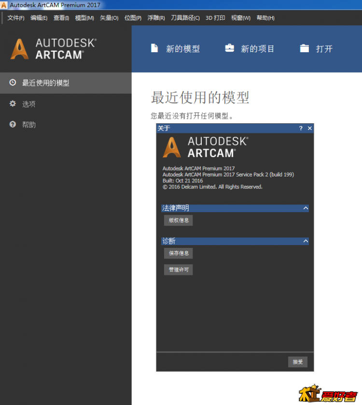
Task: Click the Service Pack 2 (build 199) version line
Action: [228, 174]
